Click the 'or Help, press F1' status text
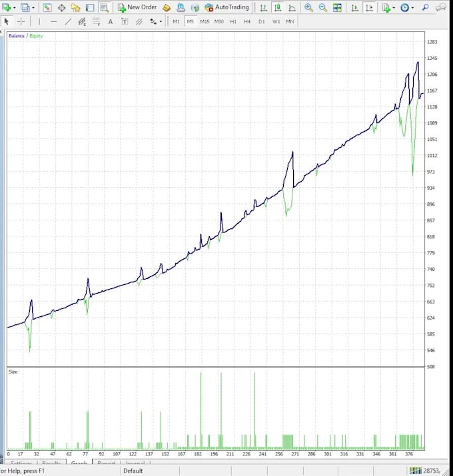Image resolution: width=453 pixels, height=476 pixels. 23,471
